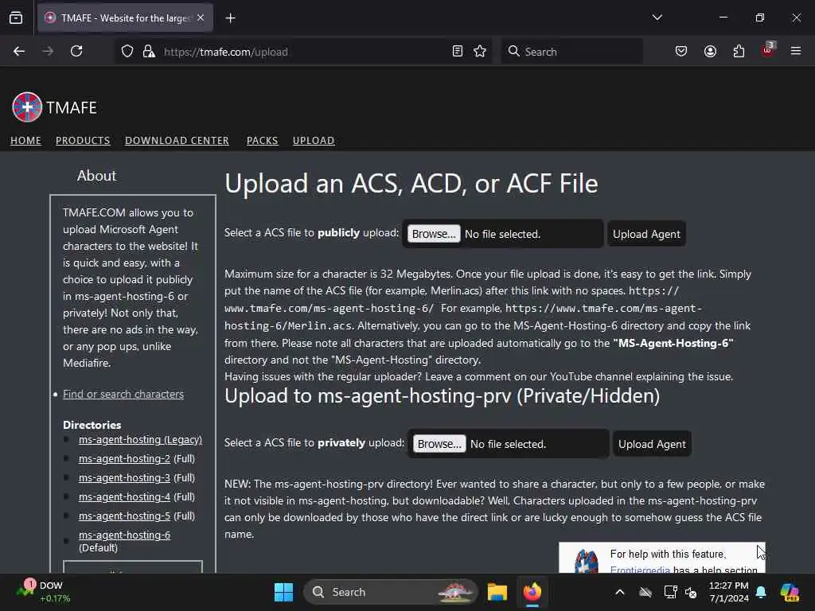Click the site padlock icon
This screenshot has height=611, width=815.
click(x=149, y=52)
